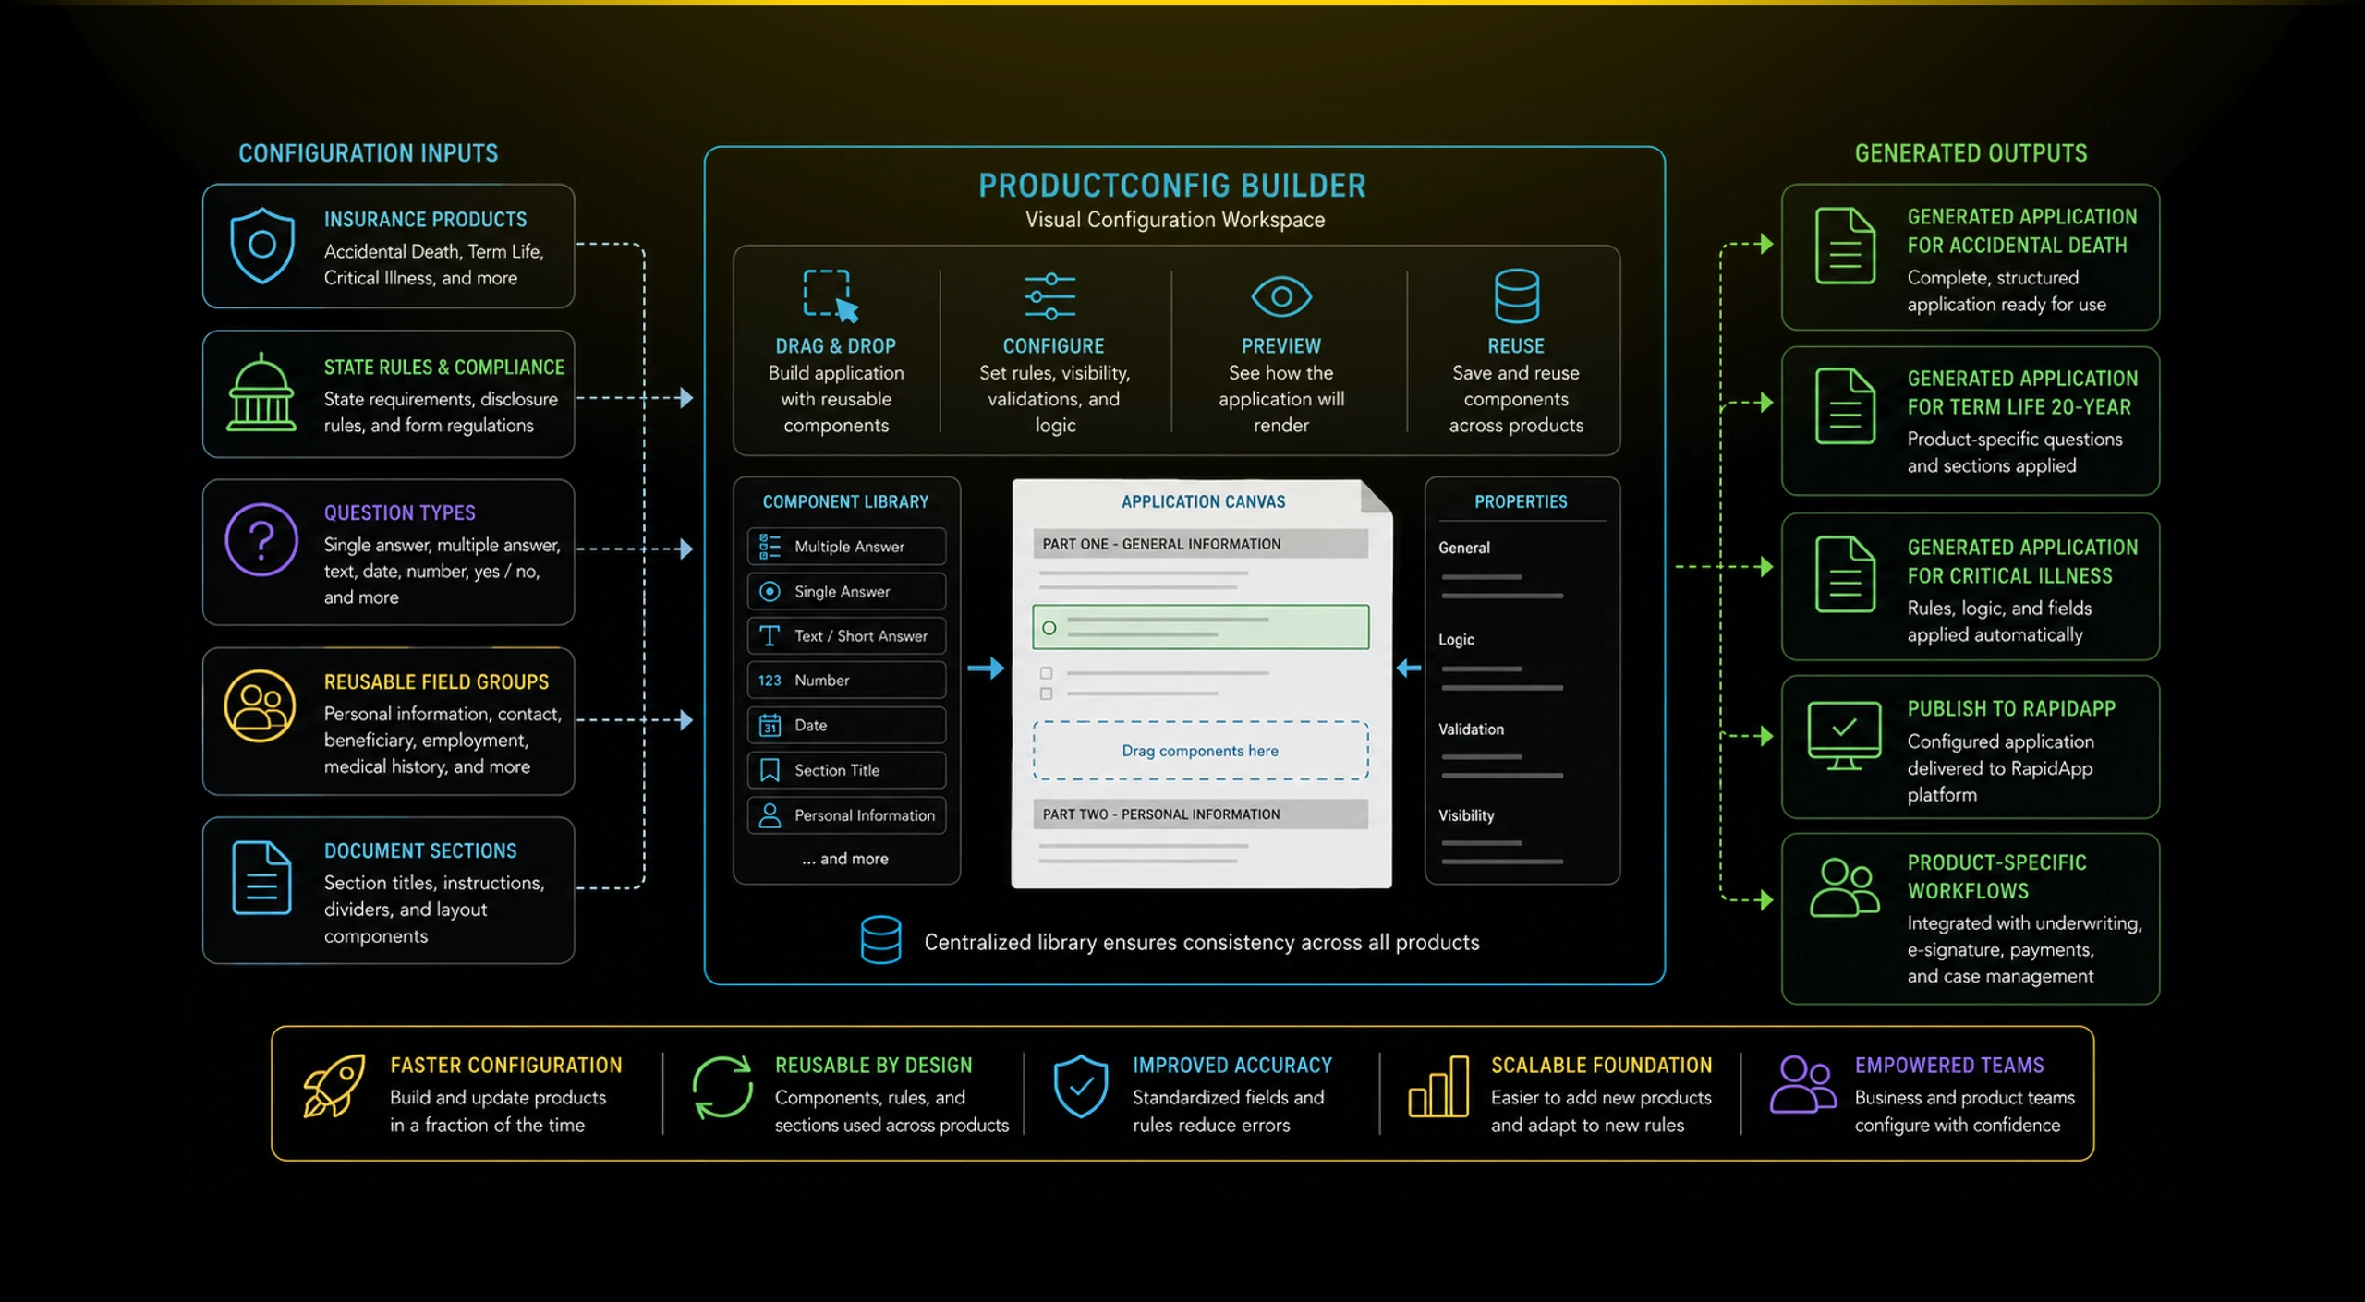Screen dimensions: 2365x1302
Task: Click the Generated Outputs heading
Action: tap(1971, 153)
